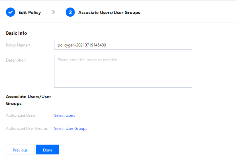Viewport: 237px width, 159px height.
Task: Click the Policy Name field label
Action: 17,45
